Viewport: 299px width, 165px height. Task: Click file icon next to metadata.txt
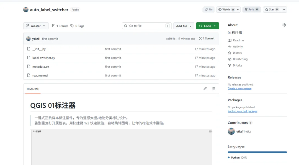tap(29, 66)
